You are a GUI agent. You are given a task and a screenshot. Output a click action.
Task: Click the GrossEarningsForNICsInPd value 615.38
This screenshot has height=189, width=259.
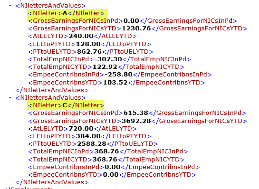pyautogui.click(x=136, y=113)
